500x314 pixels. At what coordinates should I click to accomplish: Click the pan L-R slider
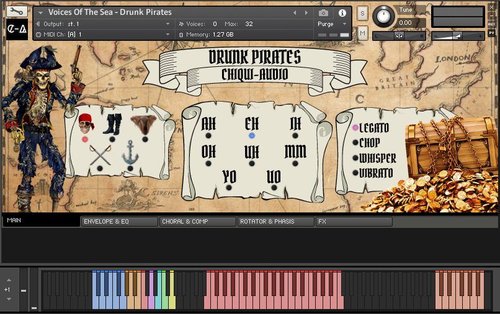tap(399, 36)
